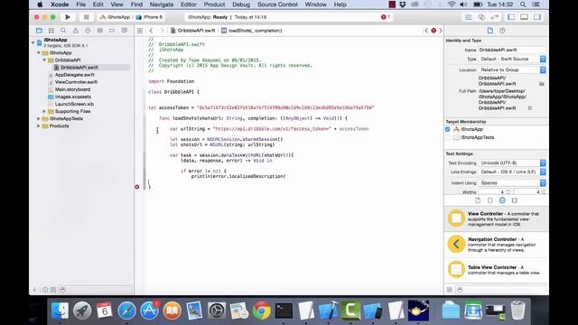Expand the Supporting Files group
578x325 pixels.
(44, 111)
